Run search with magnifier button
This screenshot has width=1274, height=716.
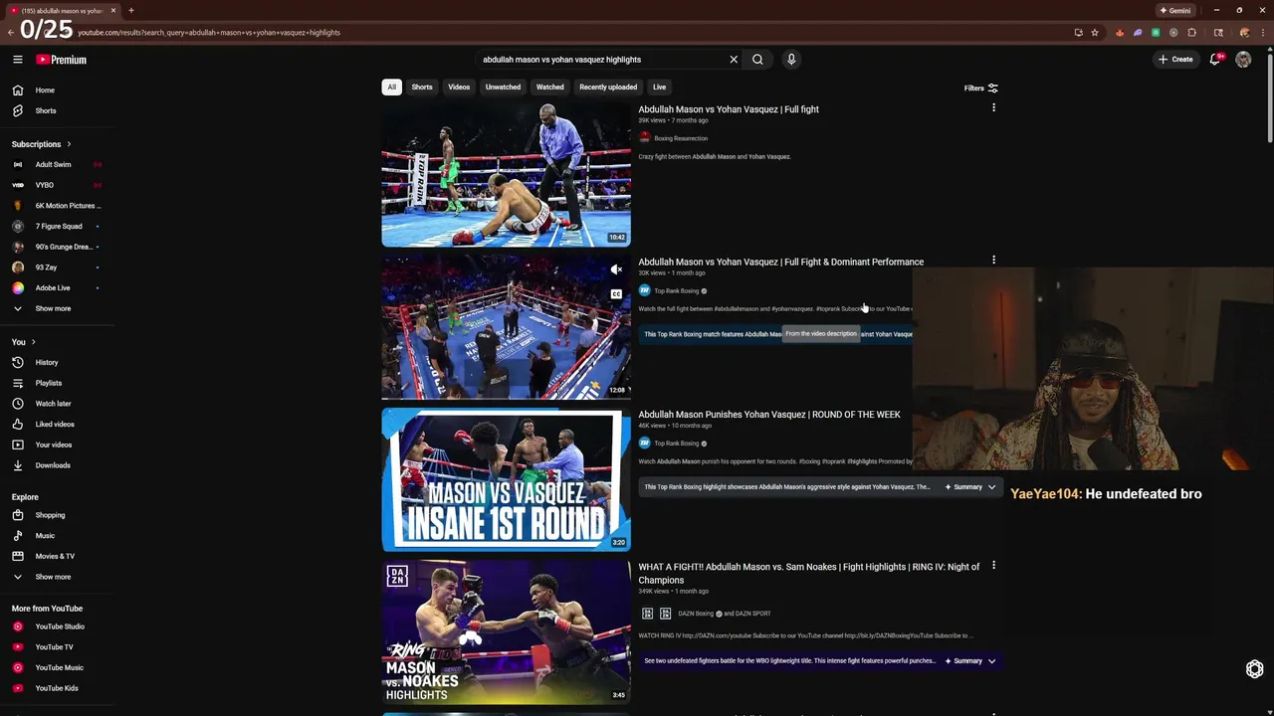(x=757, y=60)
